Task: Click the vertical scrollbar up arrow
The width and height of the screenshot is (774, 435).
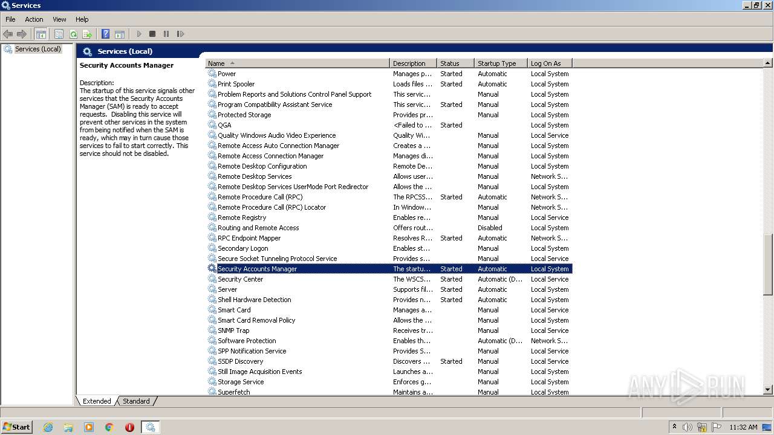Action: 768,63
